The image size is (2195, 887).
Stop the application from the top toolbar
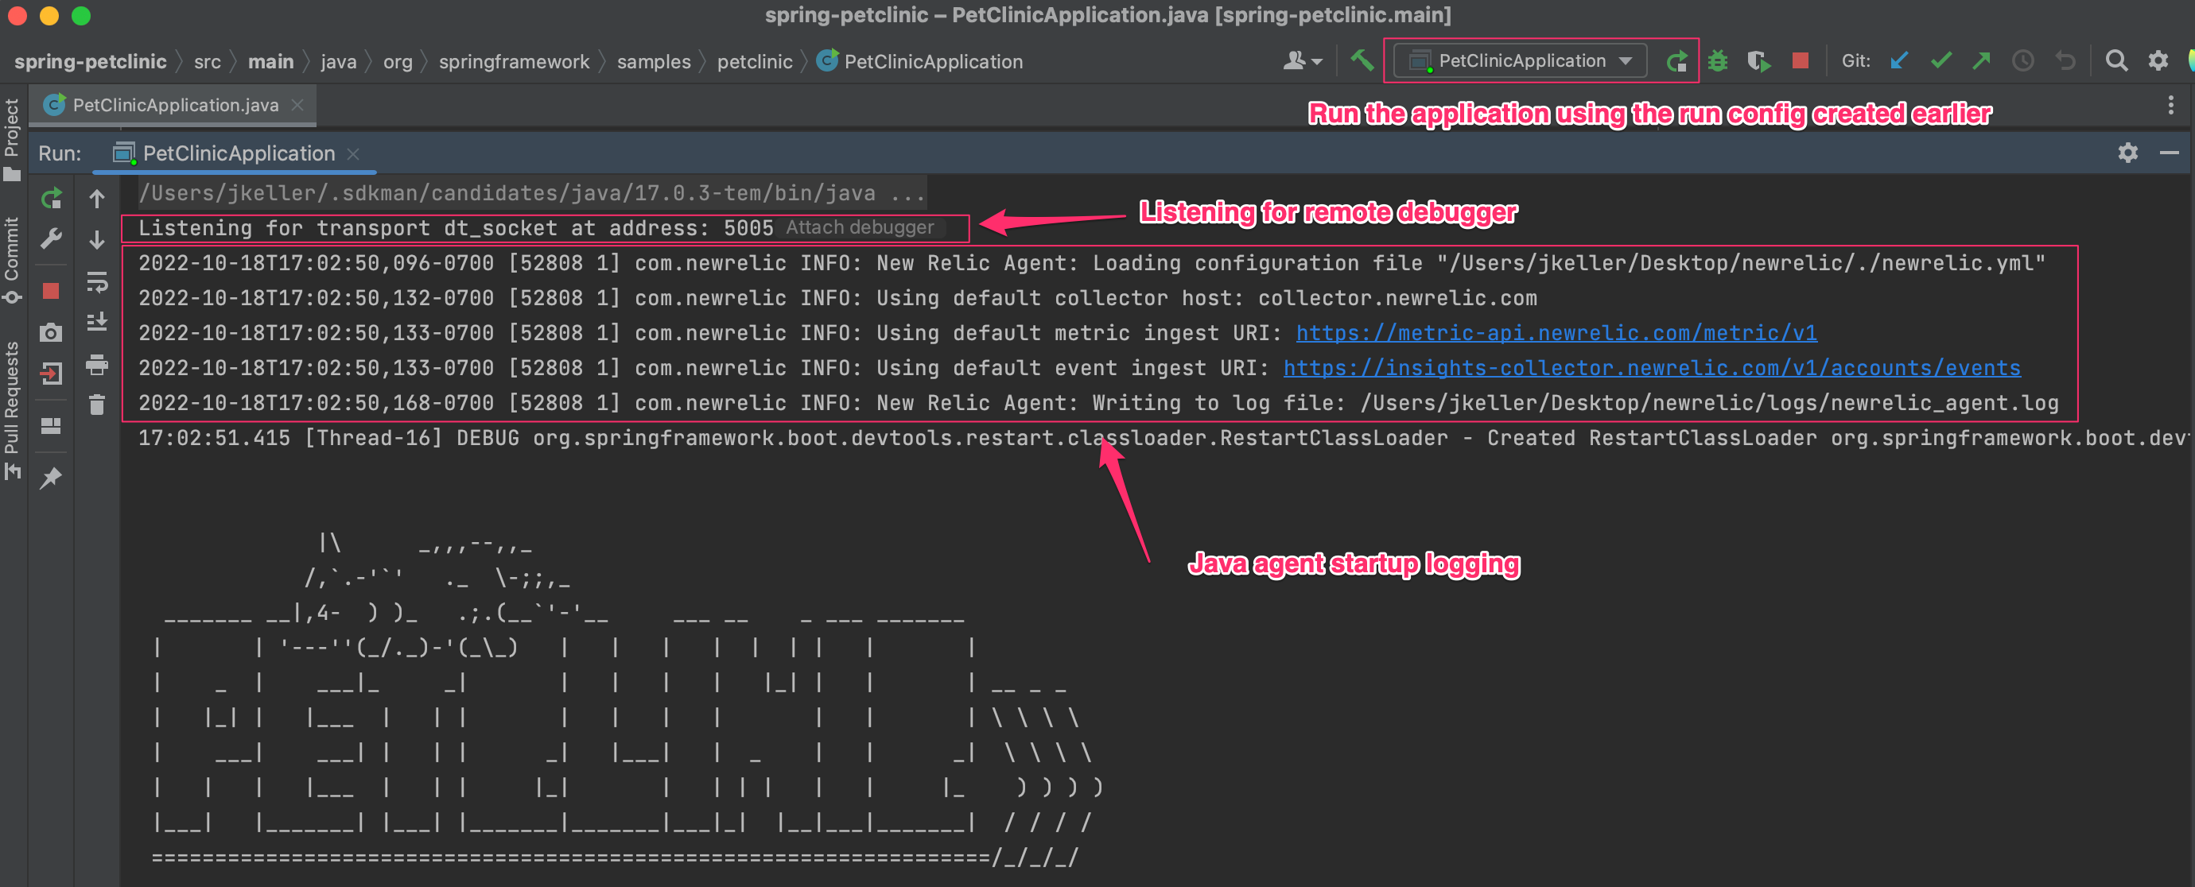(x=1800, y=61)
